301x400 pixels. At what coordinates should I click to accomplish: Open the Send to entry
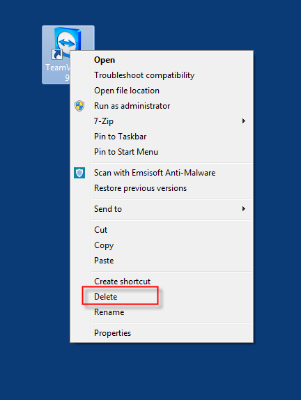click(108, 209)
